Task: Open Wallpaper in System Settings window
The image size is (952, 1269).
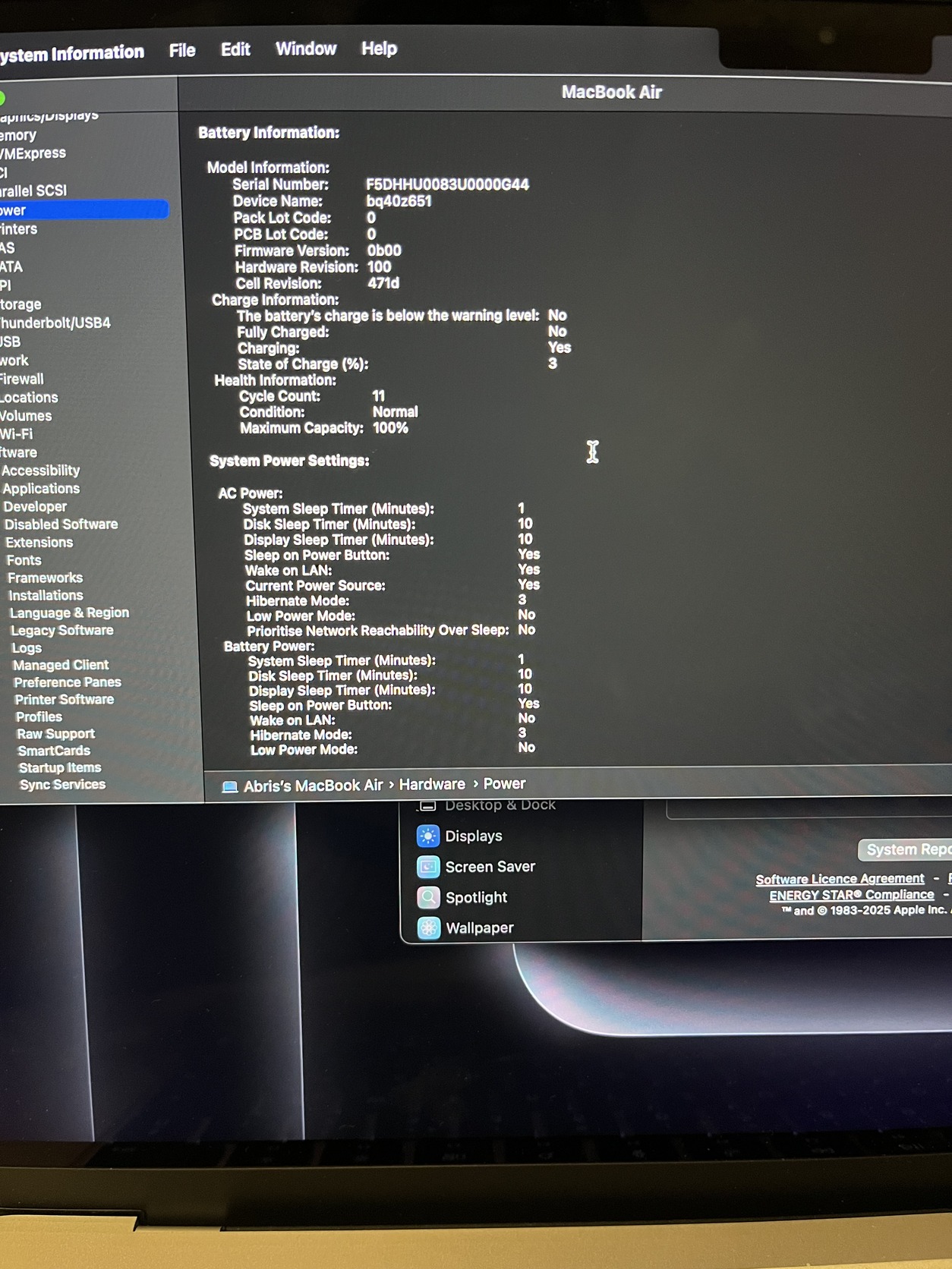Action: pyautogui.click(x=465, y=928)
